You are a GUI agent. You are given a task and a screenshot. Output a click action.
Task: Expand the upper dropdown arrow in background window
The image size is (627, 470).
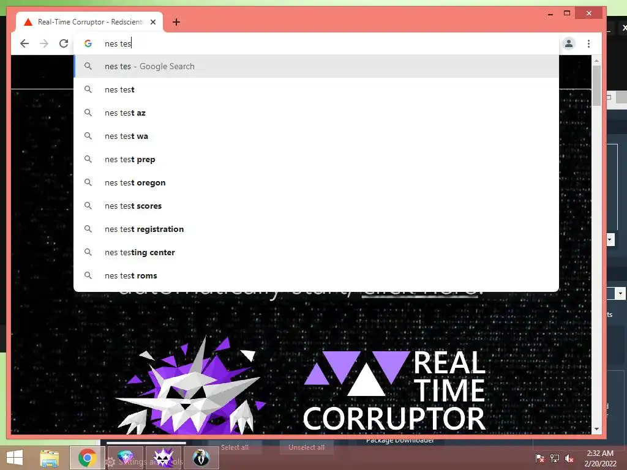610,240
